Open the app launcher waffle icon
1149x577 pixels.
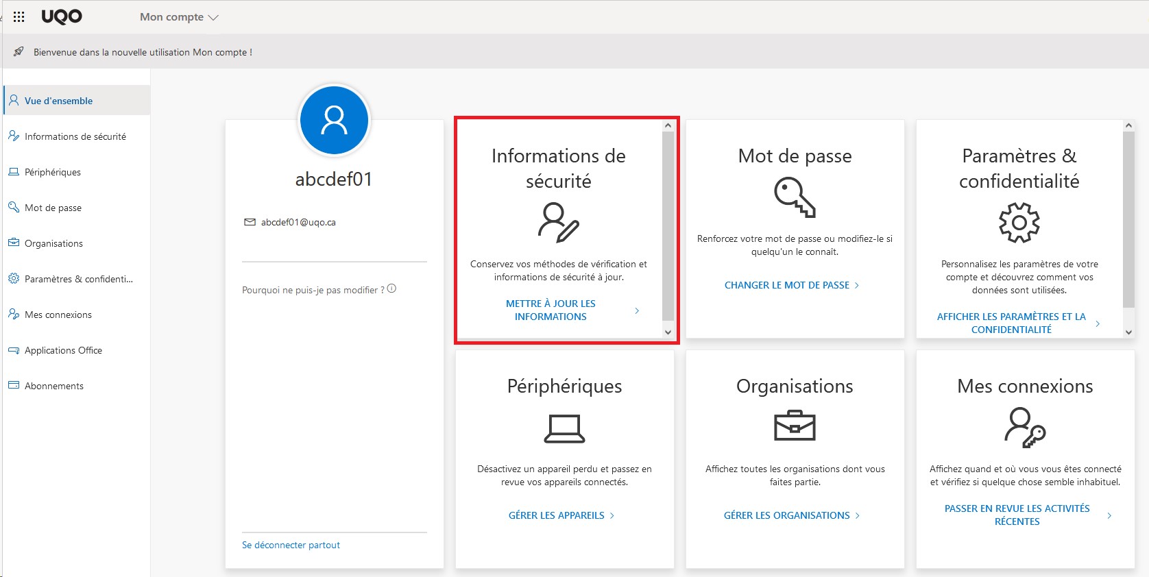19,17
